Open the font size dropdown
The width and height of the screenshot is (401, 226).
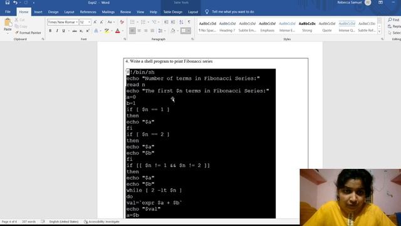[89, 23]
